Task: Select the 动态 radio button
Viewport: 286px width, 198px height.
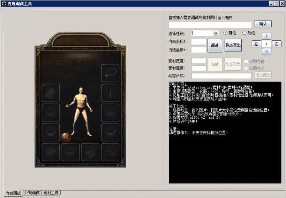Action: click(x=244, y=33)
